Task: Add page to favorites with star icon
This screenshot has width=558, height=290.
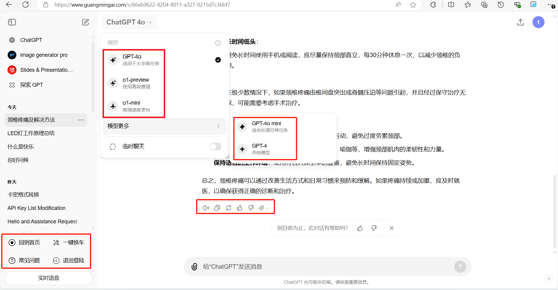Action: [x=413, y=4]
